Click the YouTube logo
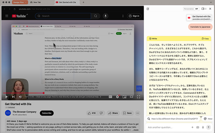Screen dimensions: 215x133 pos(20,16)
